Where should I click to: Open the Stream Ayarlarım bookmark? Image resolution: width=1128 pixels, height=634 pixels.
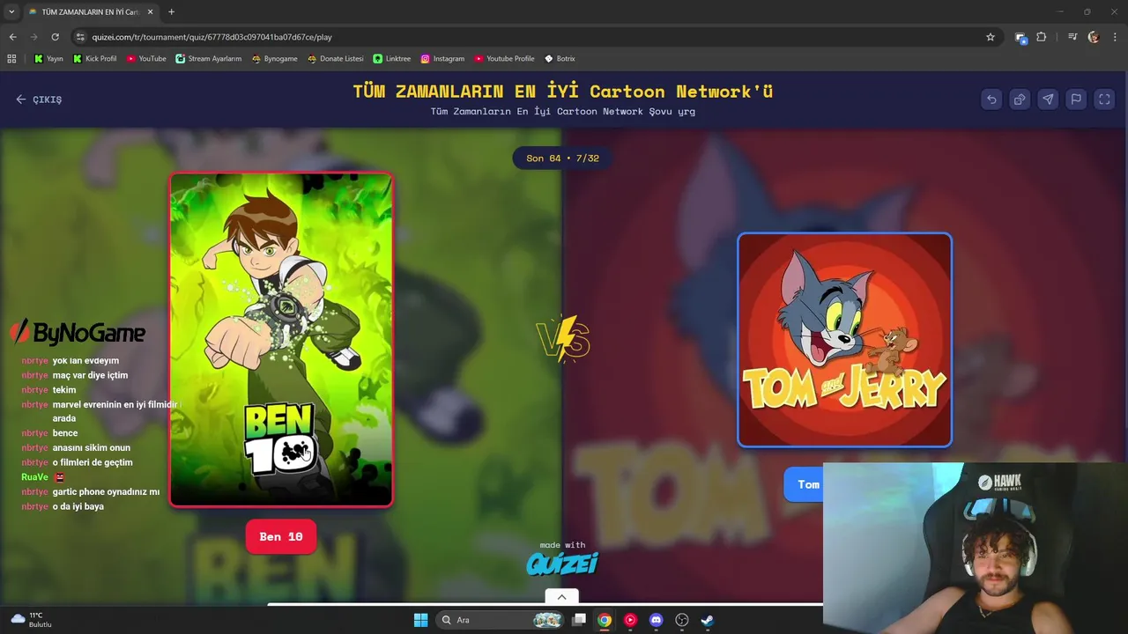[x=208, y=58]
